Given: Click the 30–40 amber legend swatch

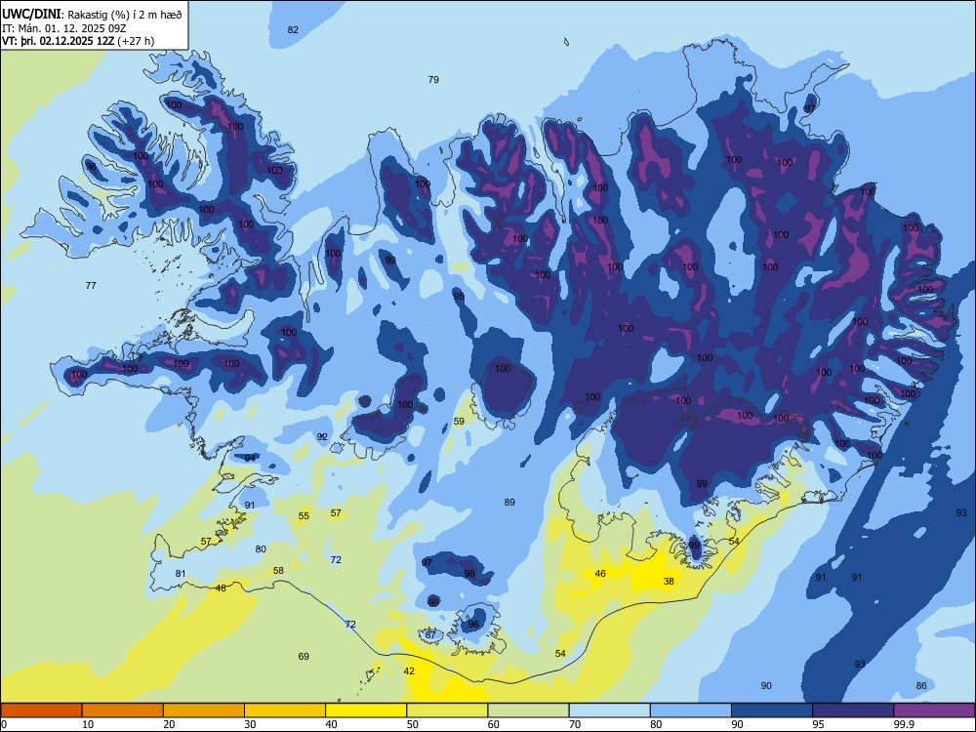Looking at the screenshot, I should pyautogui.click(x=285, y=711).
